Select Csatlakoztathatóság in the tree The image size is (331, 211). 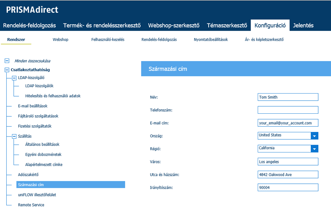tap(30, 70)
